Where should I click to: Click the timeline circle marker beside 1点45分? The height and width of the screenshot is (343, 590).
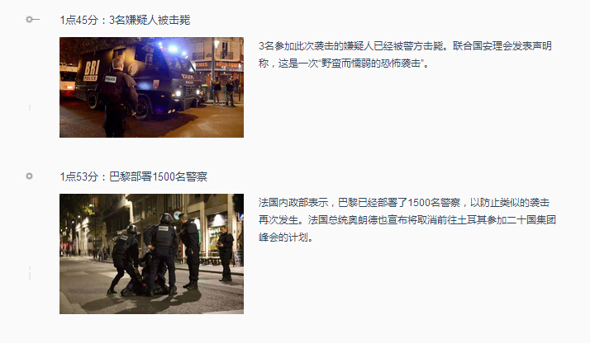30,20
